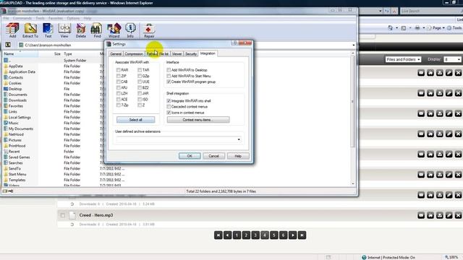Uncheck Create WinRAR program group

point(169,82)
